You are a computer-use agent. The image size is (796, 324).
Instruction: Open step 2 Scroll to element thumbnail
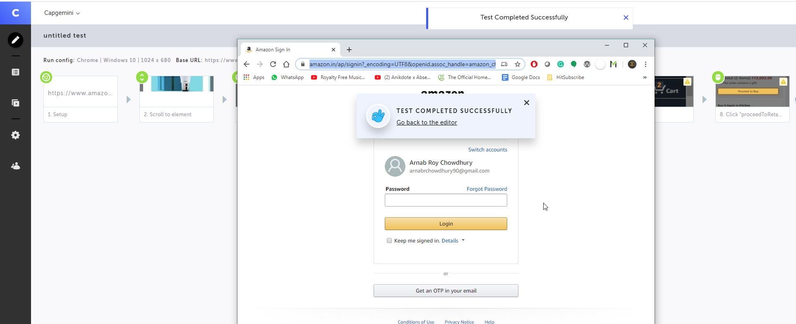[177, 99]
